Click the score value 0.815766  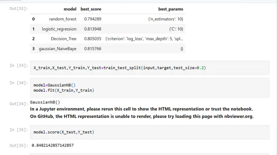click(x=92, y=49)
